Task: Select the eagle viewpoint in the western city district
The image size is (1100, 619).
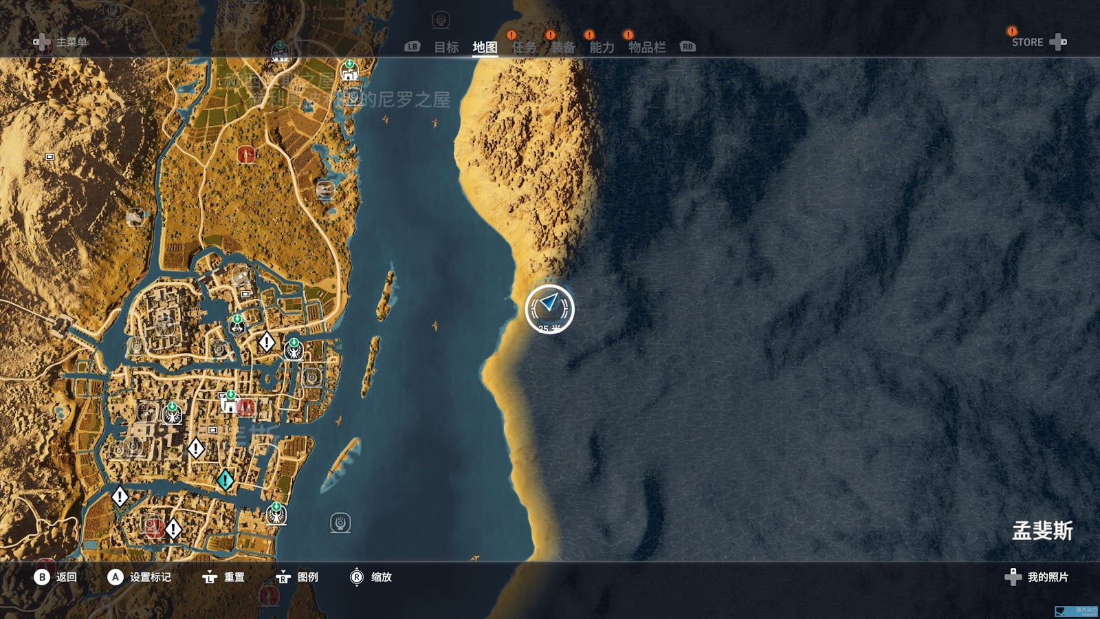Action: [172, 413]
